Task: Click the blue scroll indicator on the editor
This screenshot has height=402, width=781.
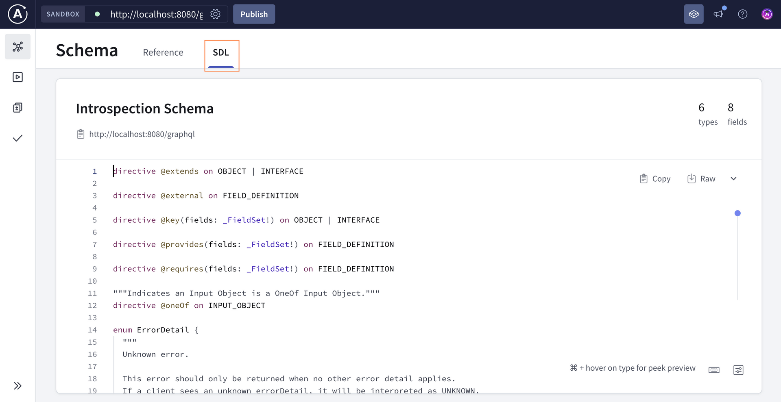Action: 738,213
